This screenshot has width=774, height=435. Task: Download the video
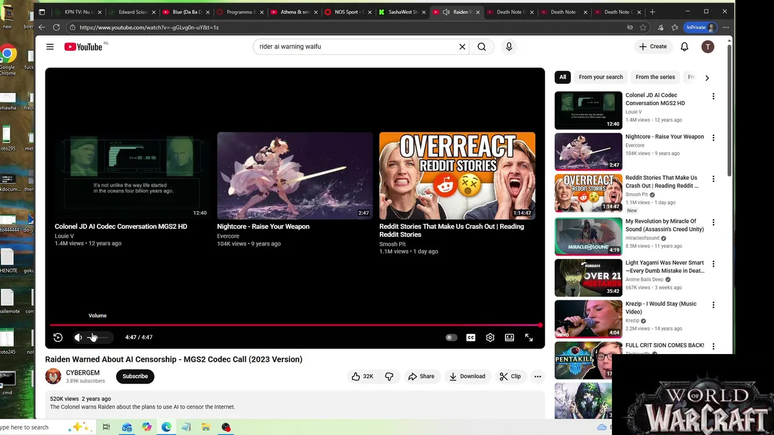pos(467,376)
